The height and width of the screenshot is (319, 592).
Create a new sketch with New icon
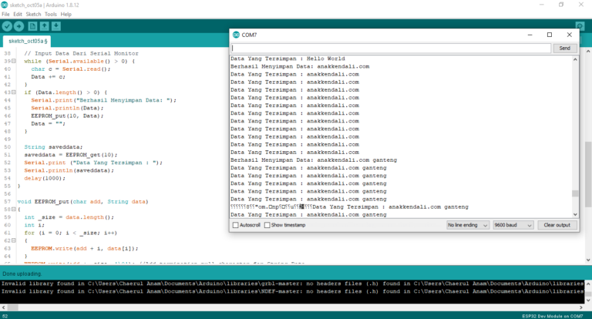[32, 26]
